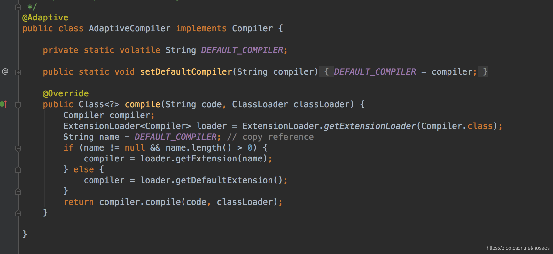Screen dimensions: 553x254
Task: Click the fold marker at the else line
Action: tap(18, 170)
